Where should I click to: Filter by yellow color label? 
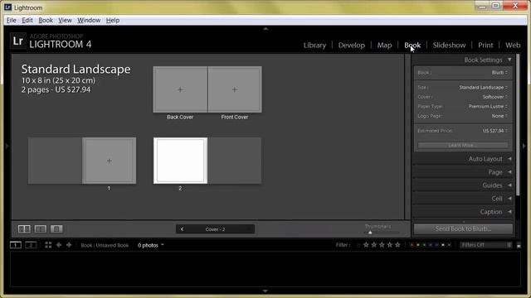click(x=418, y=245)
